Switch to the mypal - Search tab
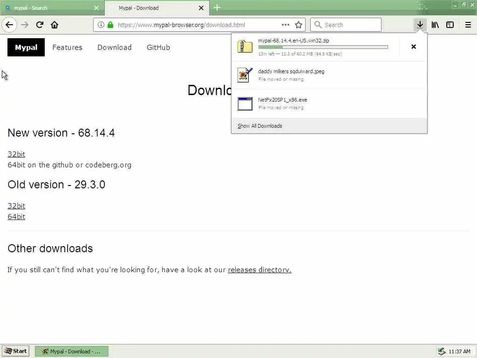Image resolution: width=477 pixels, height=358 pixels. (x=52, y=8)
